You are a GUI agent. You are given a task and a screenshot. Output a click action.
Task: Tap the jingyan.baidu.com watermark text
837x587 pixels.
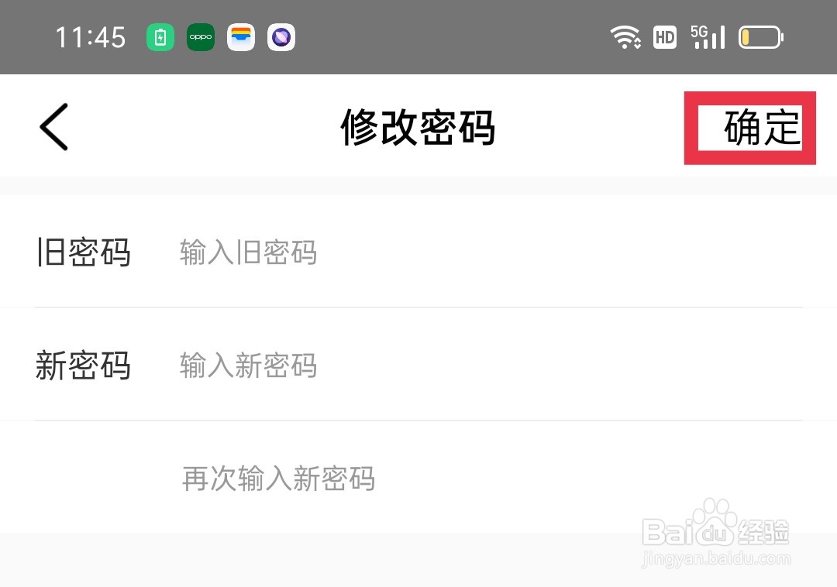(x=716, y=558)
